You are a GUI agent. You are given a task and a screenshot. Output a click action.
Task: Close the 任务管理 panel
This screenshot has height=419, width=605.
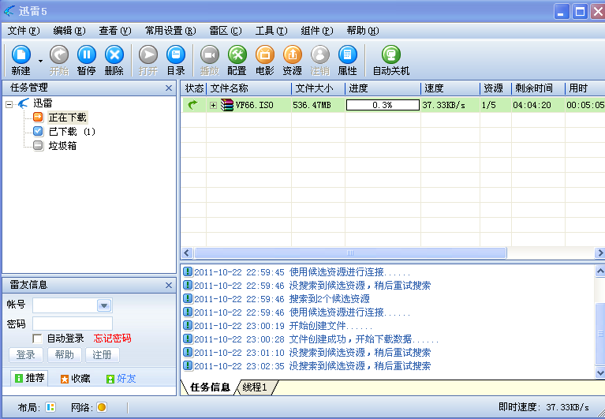point(169,88)
